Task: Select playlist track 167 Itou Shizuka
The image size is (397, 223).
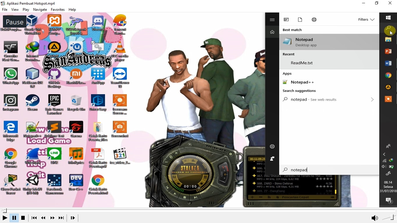Action: tap(292, 177)
